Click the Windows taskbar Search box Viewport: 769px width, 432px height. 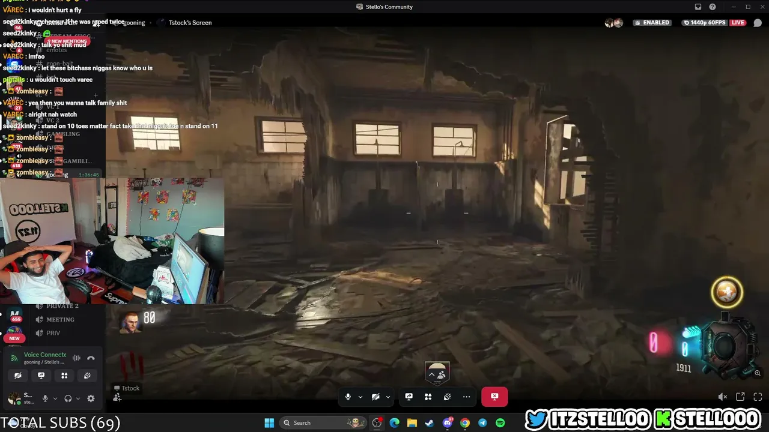324,422
